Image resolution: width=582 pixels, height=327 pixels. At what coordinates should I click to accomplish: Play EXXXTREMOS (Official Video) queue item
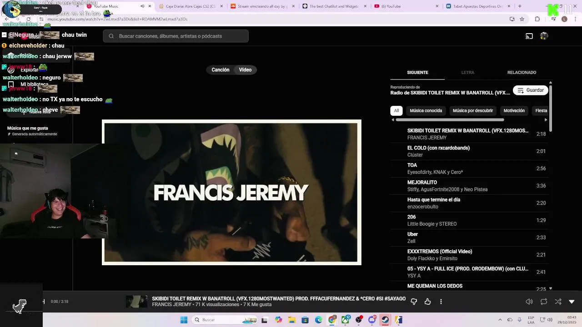tap(469, 255)
